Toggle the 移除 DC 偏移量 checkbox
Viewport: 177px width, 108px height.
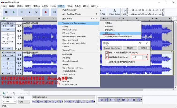pyautogui.click(x=107, y=53)
